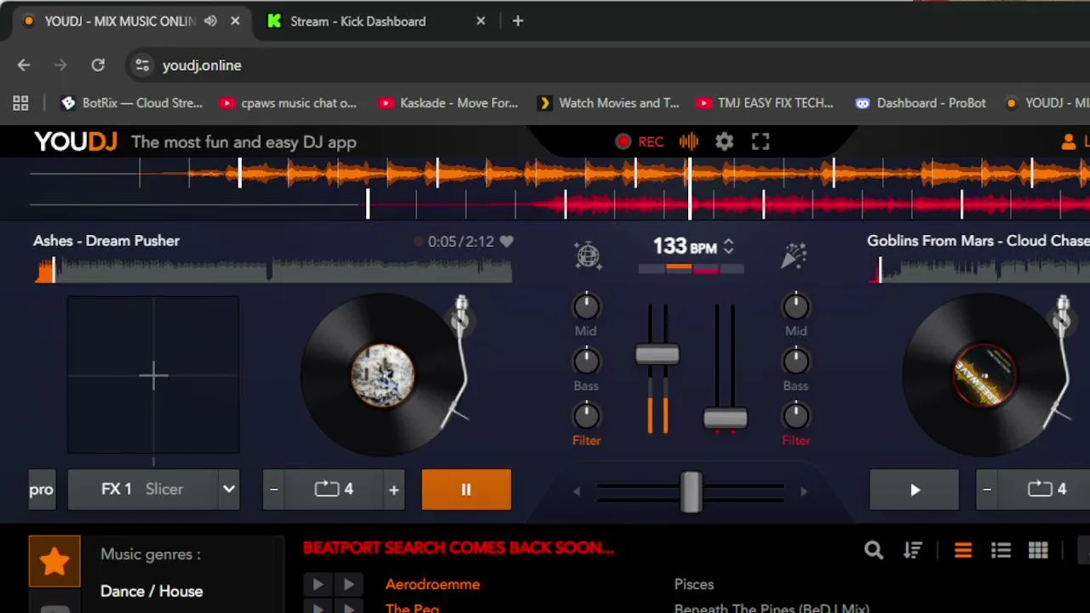Open the Dashboard - ProBot bookmark

pos(921,103)
